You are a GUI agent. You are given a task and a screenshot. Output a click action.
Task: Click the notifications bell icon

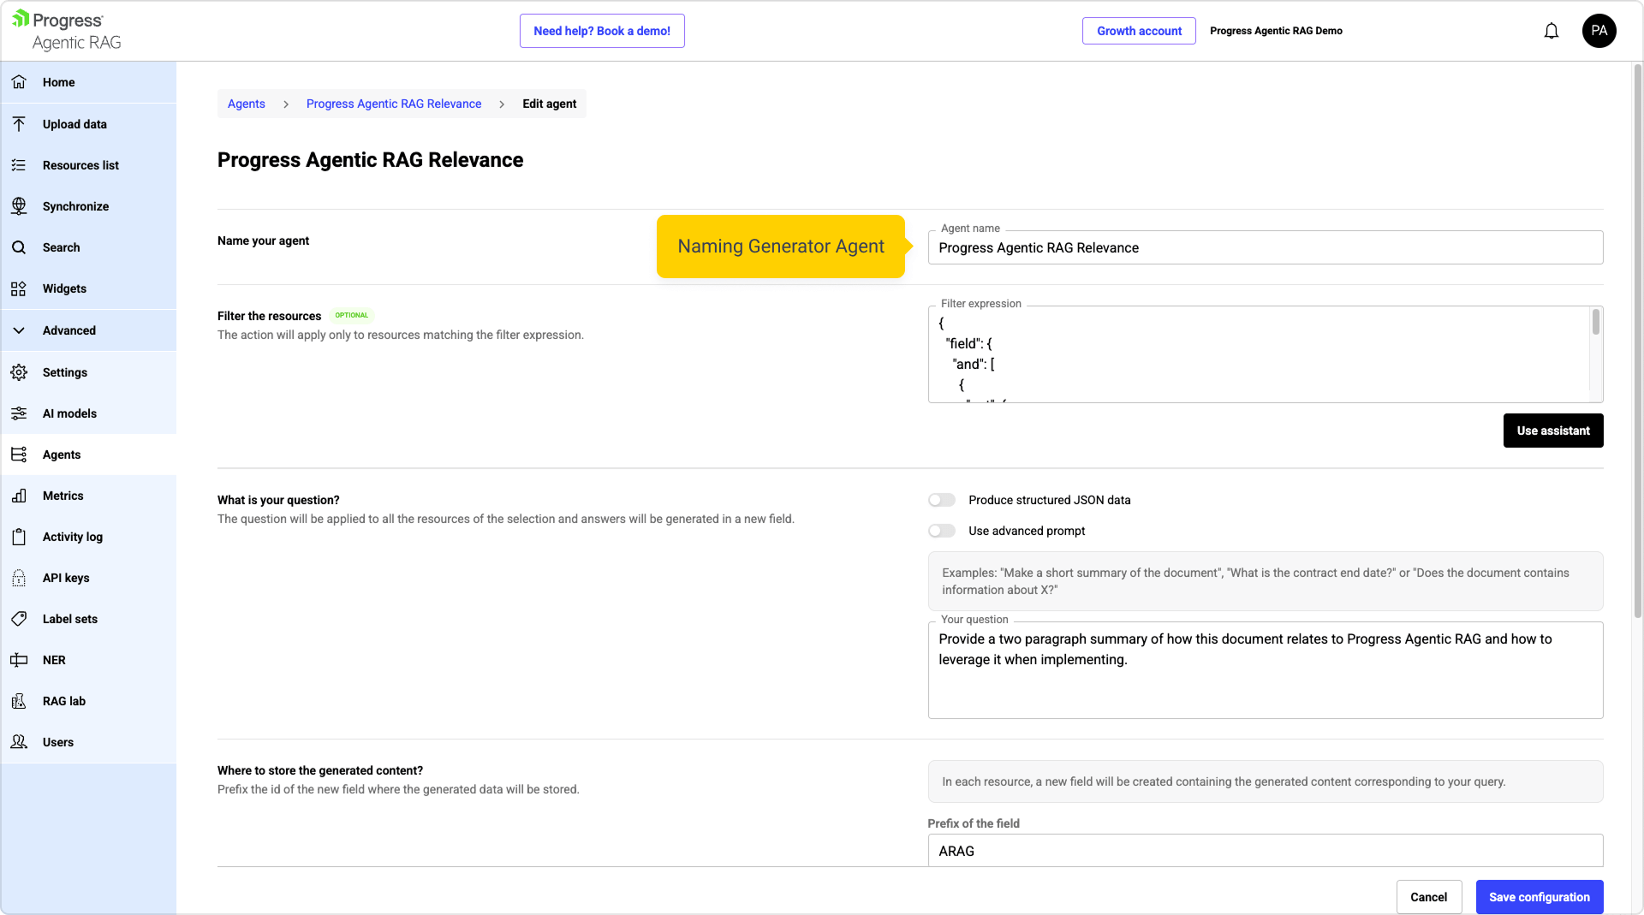tap(1551, 32)
